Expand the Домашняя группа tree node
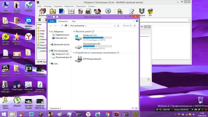This screenshot has width=208, height=117. point(50,45)
